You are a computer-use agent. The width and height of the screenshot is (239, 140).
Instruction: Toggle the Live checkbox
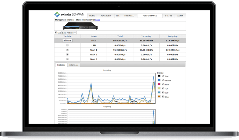point(56,33)
